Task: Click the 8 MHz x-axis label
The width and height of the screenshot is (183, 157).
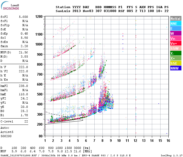Action: (x=102, y=141)
